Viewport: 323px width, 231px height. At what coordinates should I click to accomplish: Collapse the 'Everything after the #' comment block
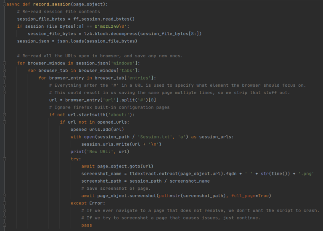4,85
